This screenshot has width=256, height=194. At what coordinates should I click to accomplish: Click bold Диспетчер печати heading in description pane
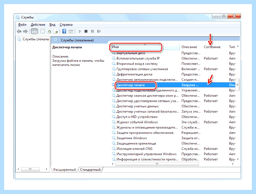click(x=67, y=47)
